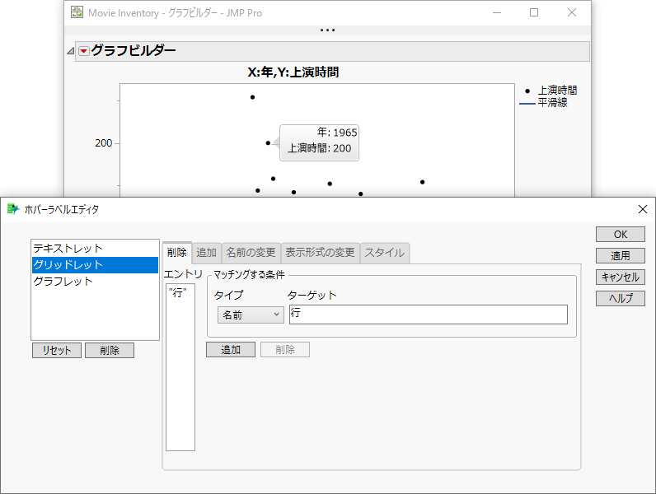Image resolution: width=656 pixels, height=494 pixels.
Task: Collapse the グラフビルダー outline disclosure triangle
Action: tap(71, 51)
